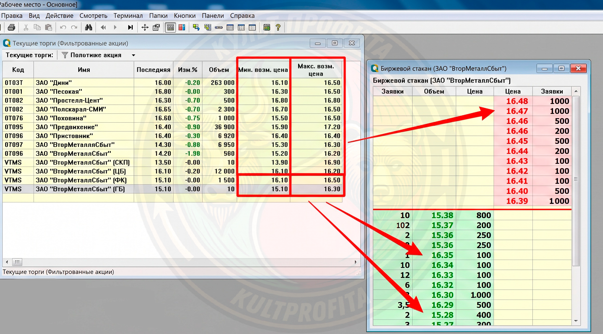The height and width of the screenshot is (334, 603).
Task: Click the last blue-header table icon
Action: point(252,27)
